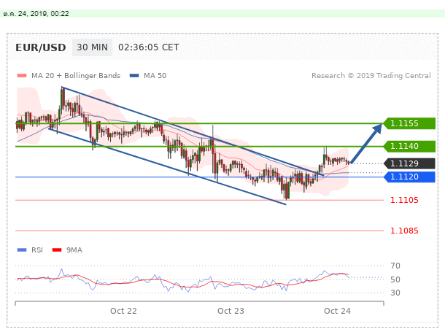
Task: Click the Oct 23 date axis label
Action: 231,311
